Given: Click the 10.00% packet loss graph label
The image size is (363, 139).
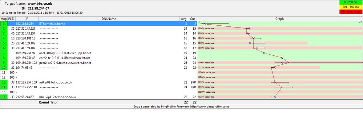Looking at the screenshot, I should 206,38.
